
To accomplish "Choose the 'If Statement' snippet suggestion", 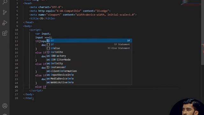I will pos(89,44).
